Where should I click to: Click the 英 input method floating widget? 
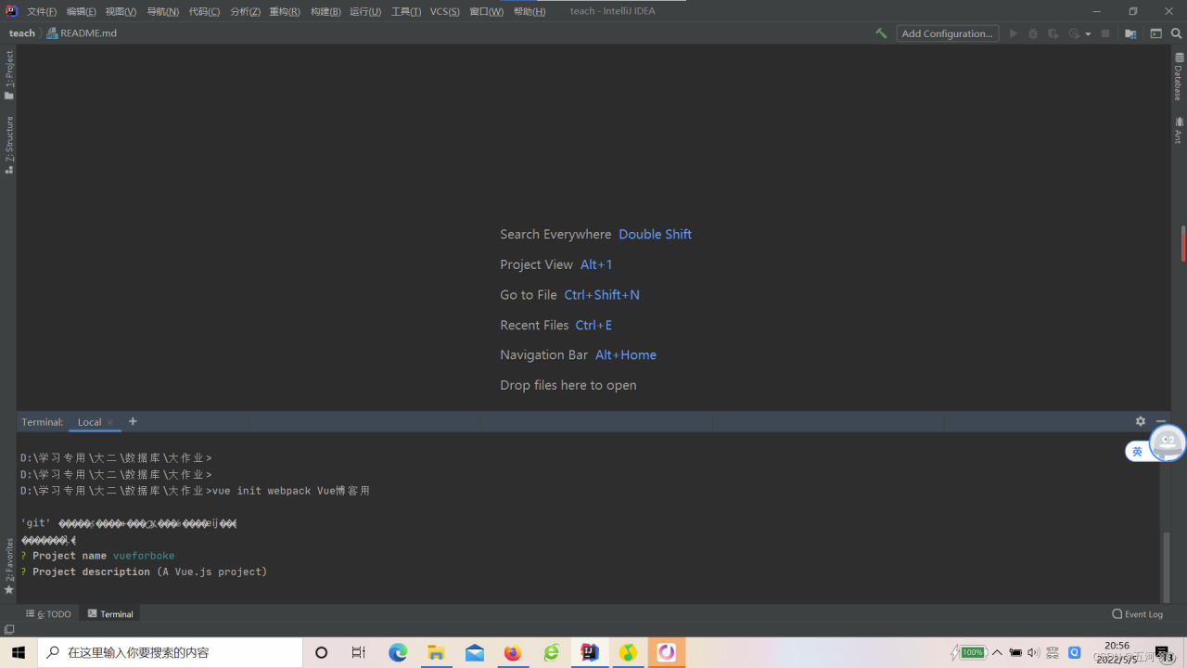(x=1137, y=452)
